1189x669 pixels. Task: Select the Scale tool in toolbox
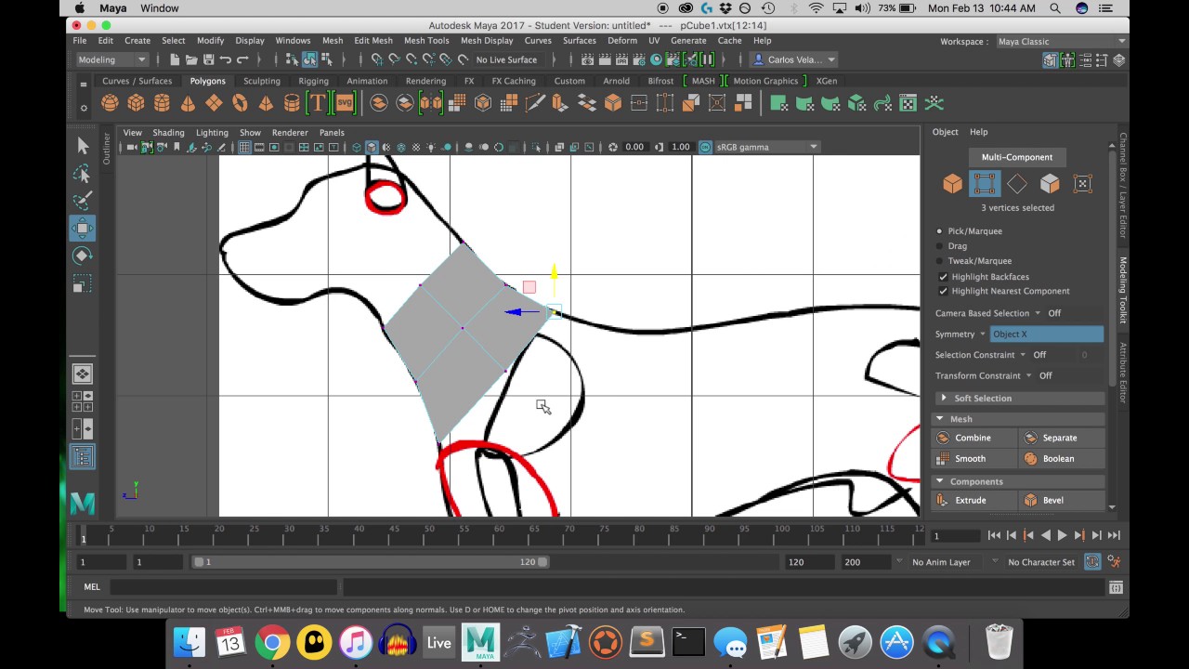tap(82, 283)
